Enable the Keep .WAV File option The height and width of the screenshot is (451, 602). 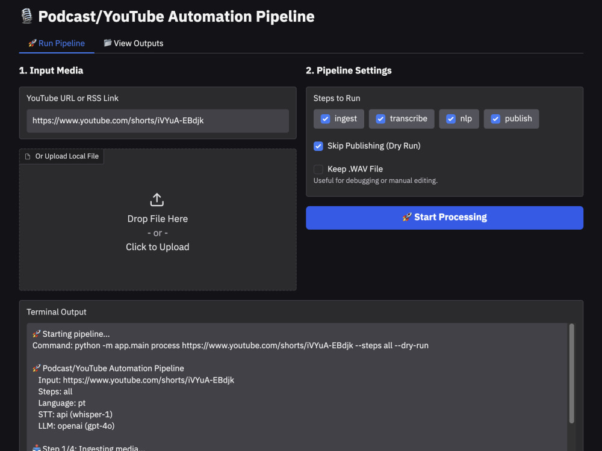(x=318, y=169)
